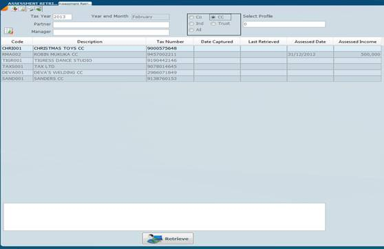The width and height of the screenshot is (384, 249).
Task: Click the orange corner icon at top-left
Action: click(4, 8)
